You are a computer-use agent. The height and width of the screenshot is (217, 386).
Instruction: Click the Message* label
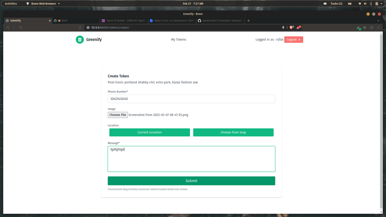[x=114, y=143]
